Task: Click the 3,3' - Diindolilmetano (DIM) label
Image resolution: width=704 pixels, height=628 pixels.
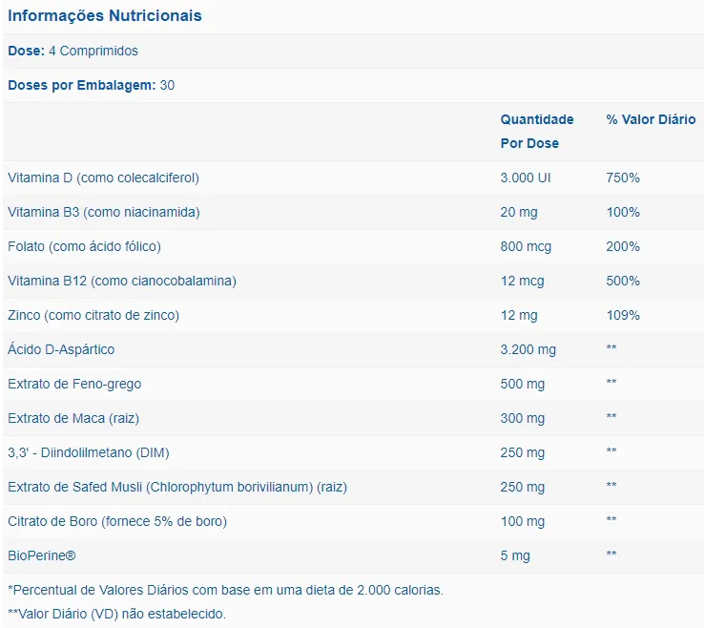Action: coord(88,452)
